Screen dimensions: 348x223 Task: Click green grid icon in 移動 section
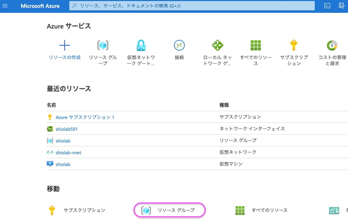pos(240,210)
